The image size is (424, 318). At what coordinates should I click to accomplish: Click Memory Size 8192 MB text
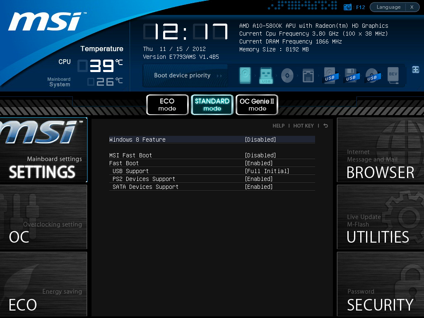274,49
